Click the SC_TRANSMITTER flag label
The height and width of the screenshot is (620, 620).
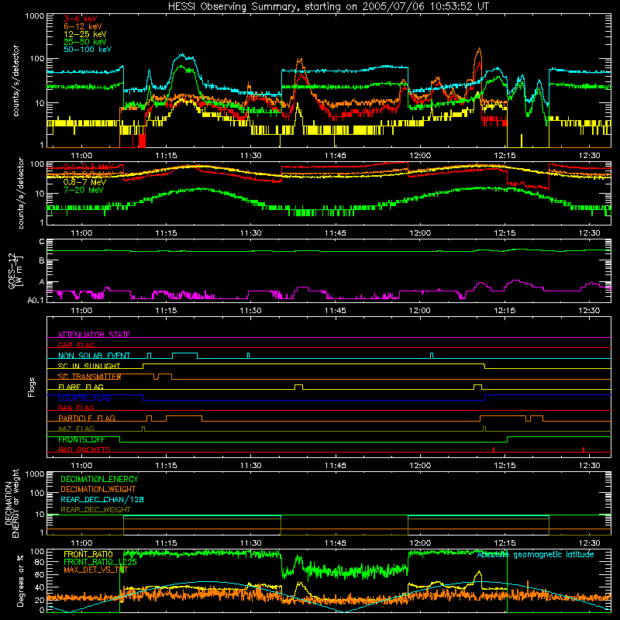point(90,377)
